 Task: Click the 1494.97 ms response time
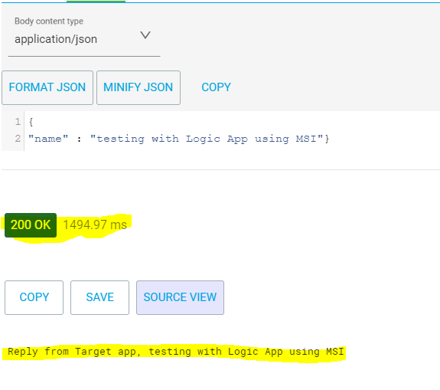coord(95,224)
